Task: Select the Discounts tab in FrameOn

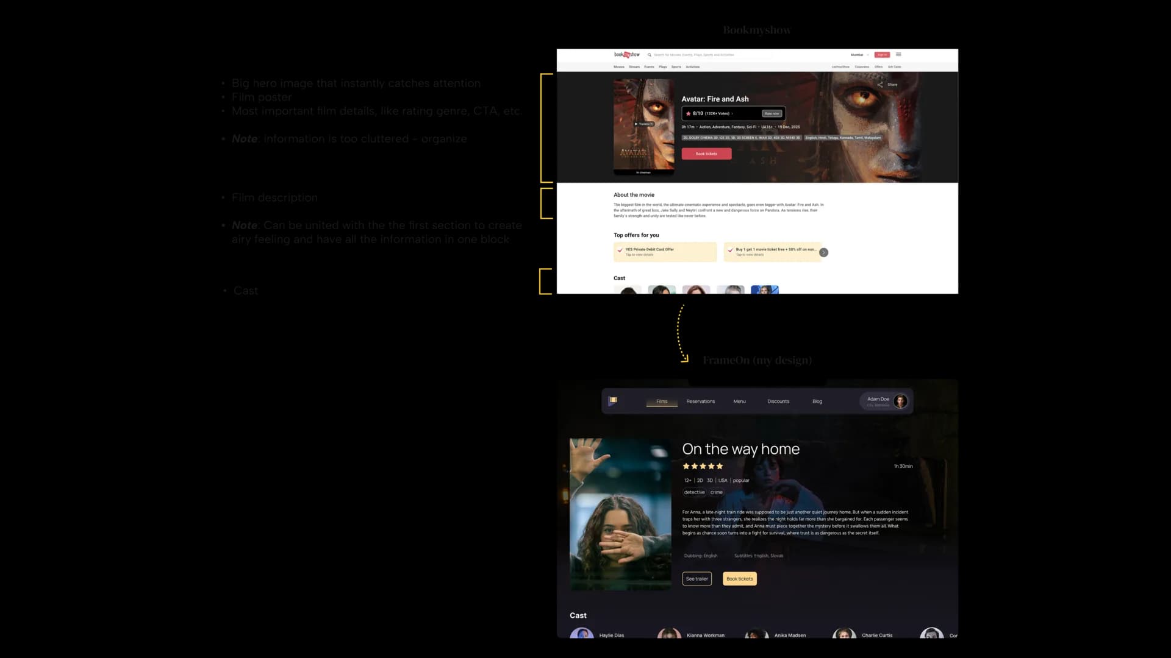Action: pyautogui.click(x=778, y=402)
